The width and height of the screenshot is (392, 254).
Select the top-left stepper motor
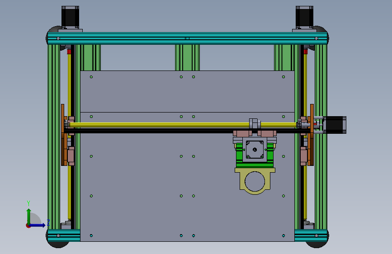click(x=70, y=17)
